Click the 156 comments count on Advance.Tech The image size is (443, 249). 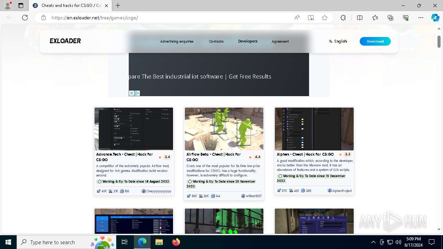tap(125, 191)
